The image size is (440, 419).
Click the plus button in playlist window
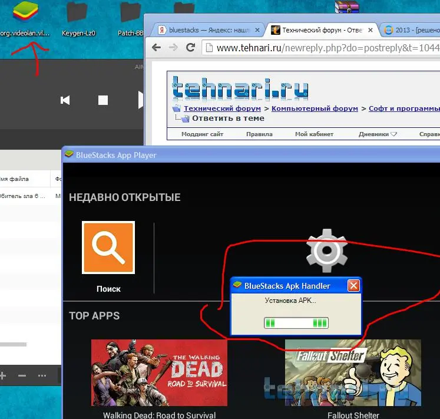click(x=3, y=375)
